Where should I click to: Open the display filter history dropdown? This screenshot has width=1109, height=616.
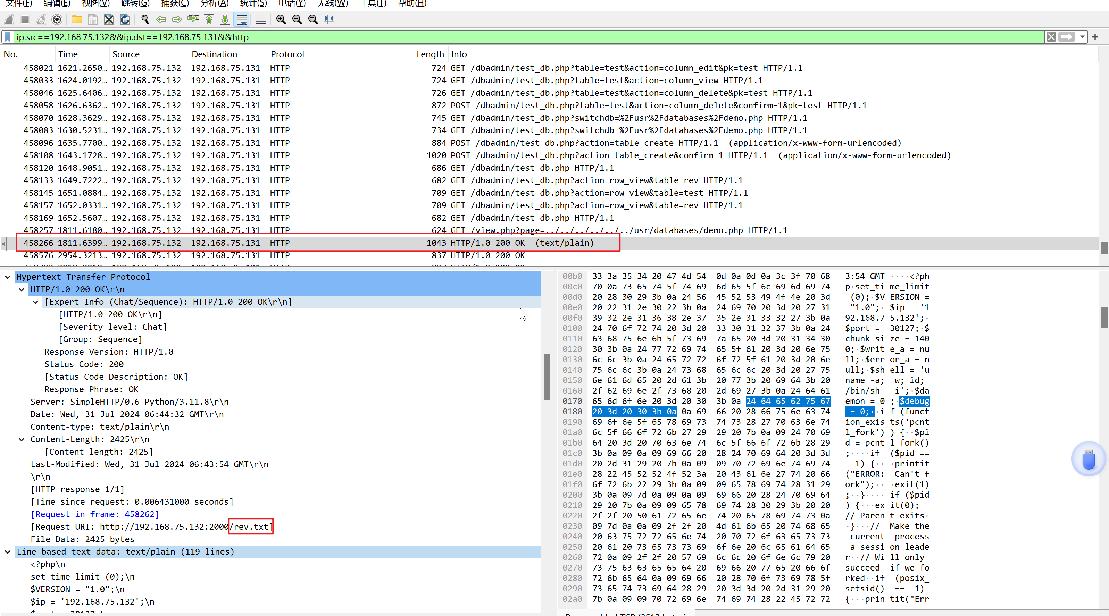click(x=1082, y=37)
